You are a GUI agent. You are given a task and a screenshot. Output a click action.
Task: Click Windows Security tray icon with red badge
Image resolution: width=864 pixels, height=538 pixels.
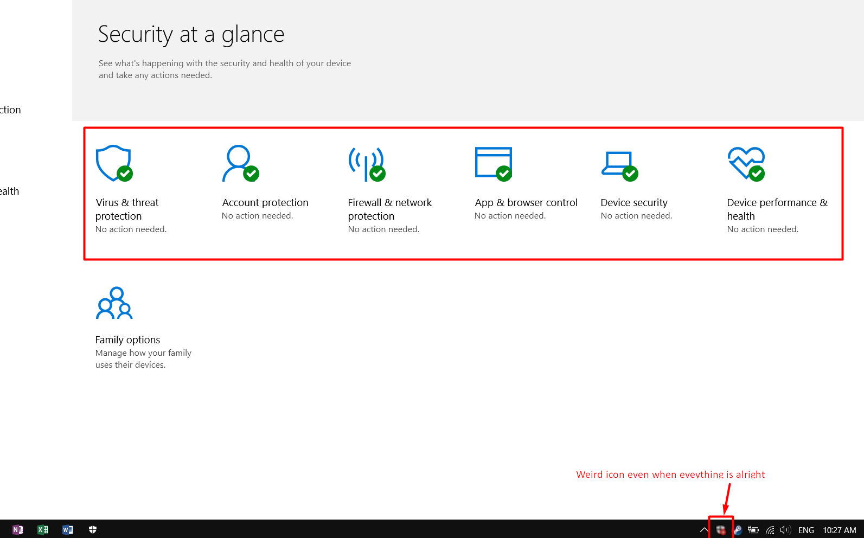(721, 530)
